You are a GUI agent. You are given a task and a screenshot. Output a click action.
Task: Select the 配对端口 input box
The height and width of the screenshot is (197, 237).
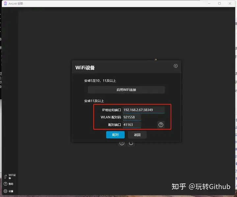tap(132, 125)
